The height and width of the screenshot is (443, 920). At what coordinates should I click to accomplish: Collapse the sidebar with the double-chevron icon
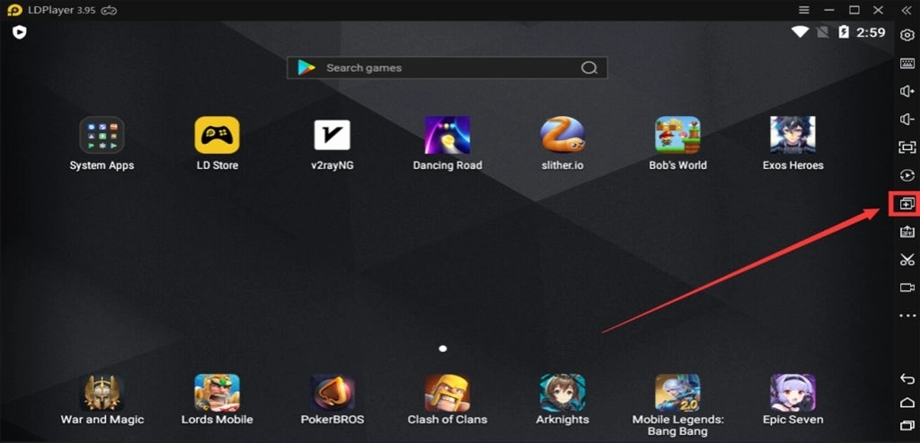[x=907, y=11]
